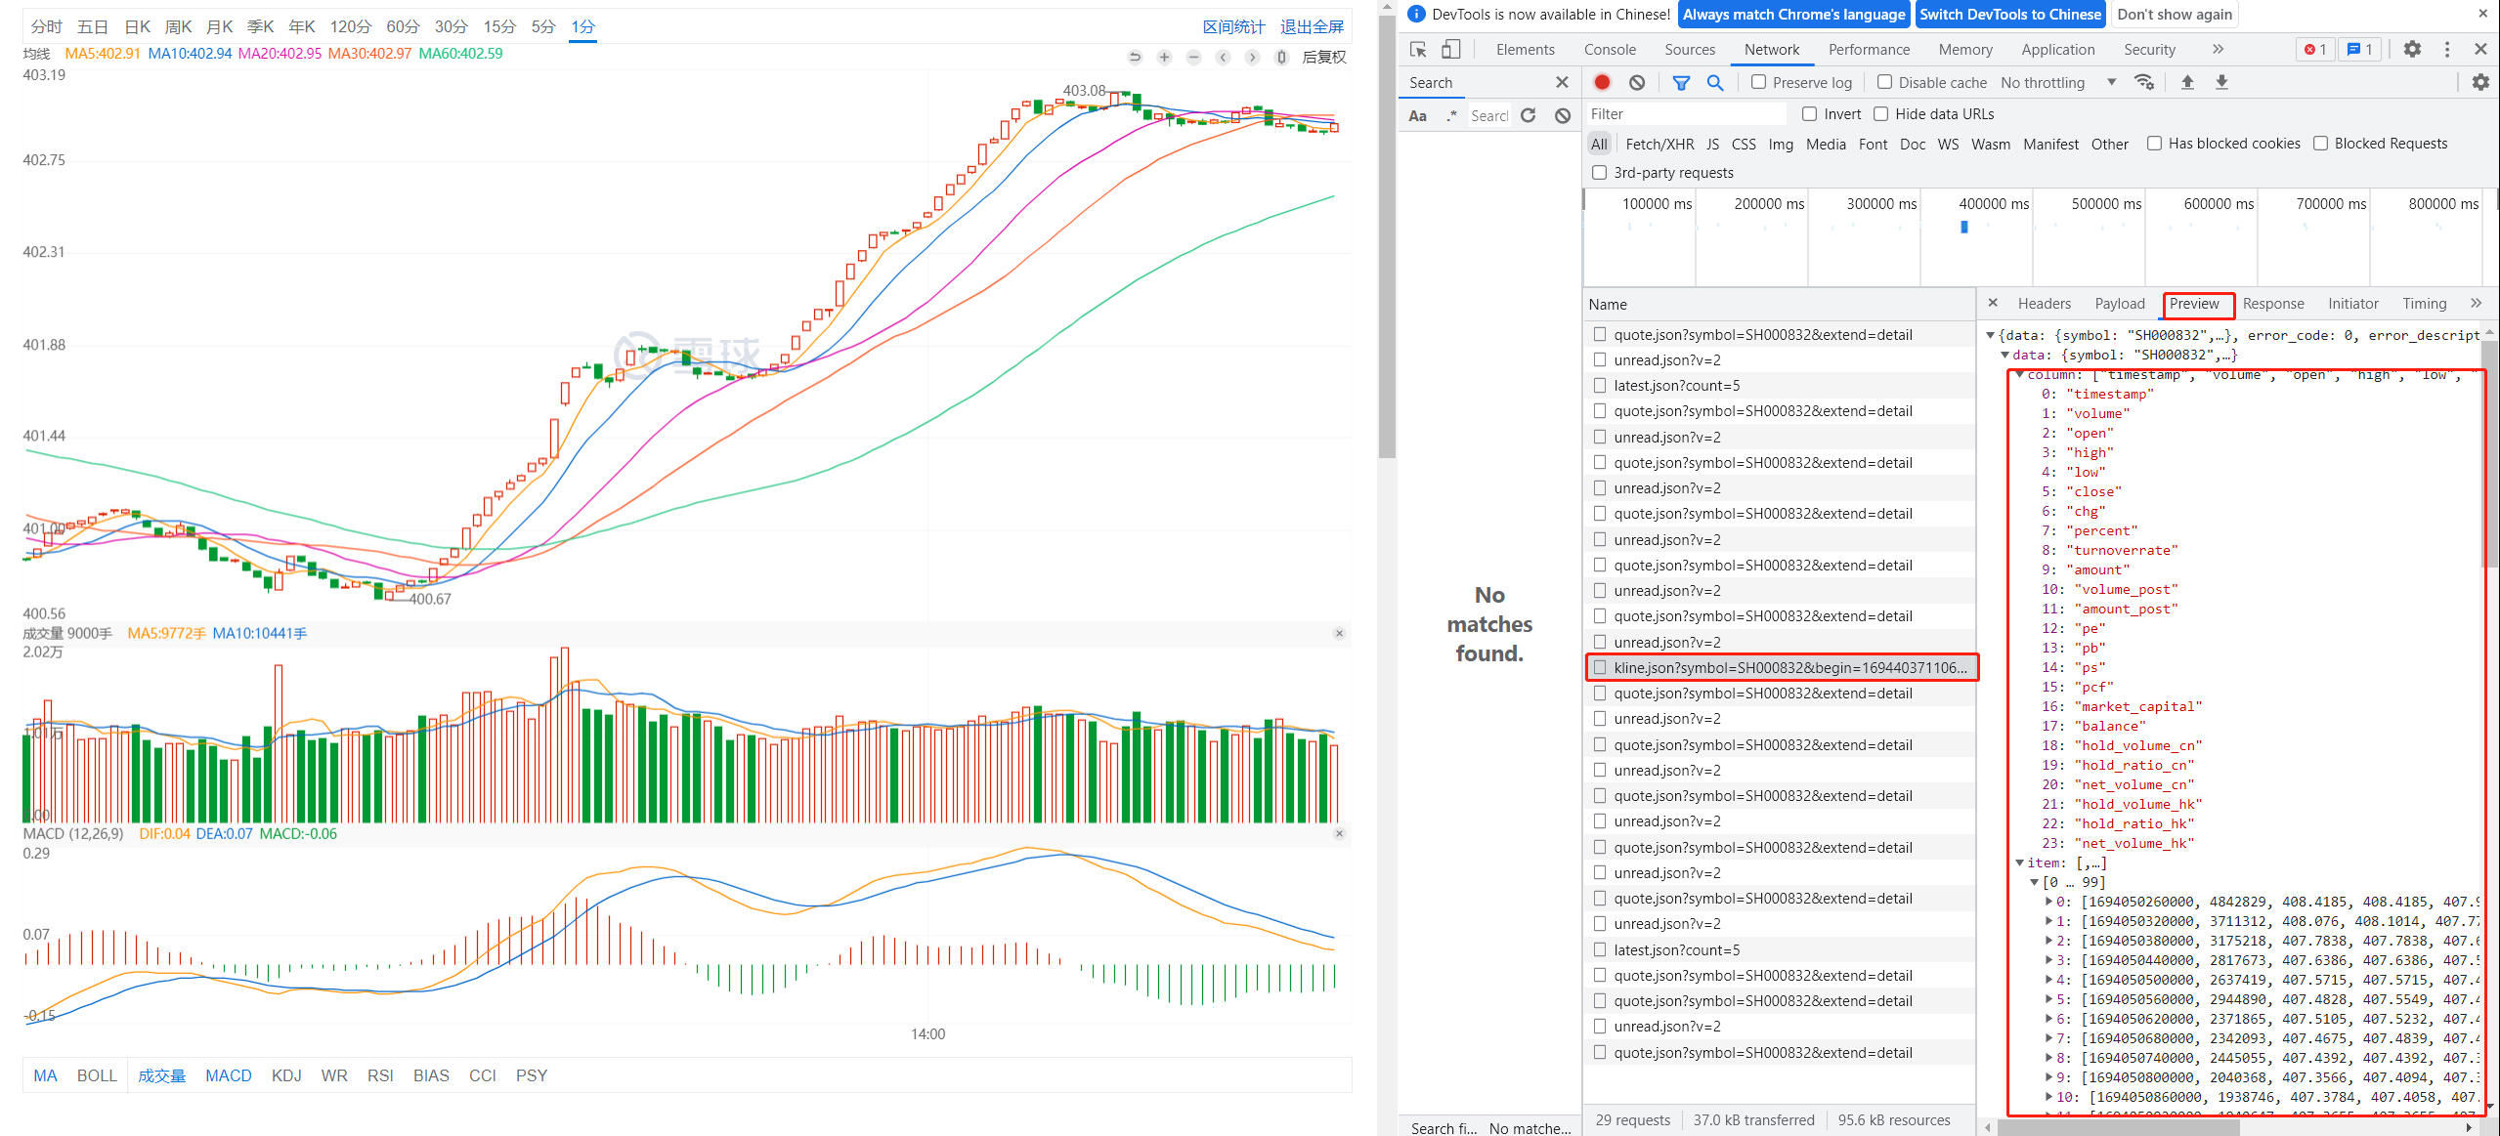
Task: Close the request details pane
Action: point(1993,303)
